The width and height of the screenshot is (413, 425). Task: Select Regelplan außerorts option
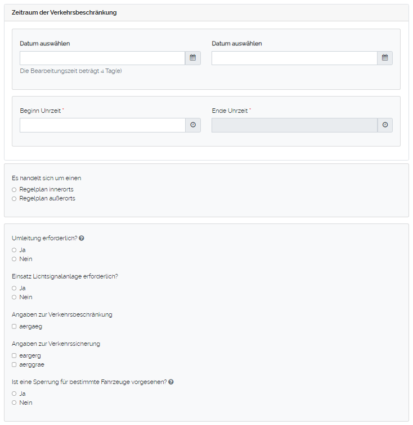point(14,199)
